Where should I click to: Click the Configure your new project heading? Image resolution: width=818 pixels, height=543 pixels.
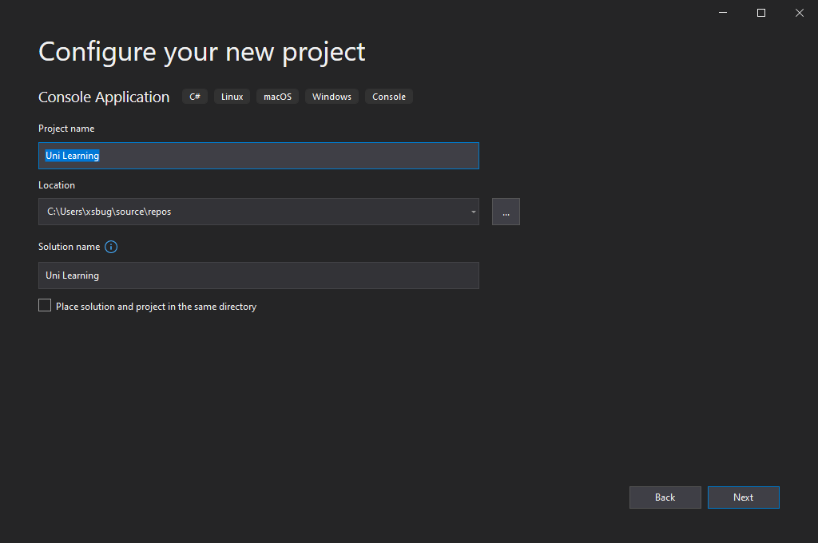click(201, 52)
